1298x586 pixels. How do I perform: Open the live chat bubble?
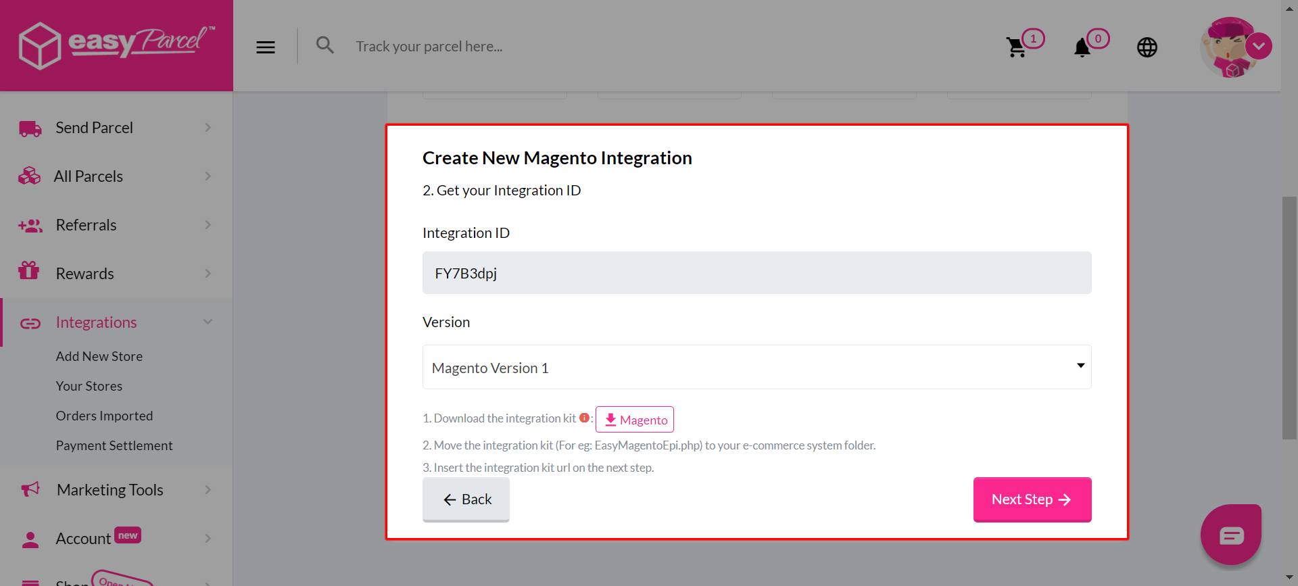pyautogui.click(x=1231, y=535)
